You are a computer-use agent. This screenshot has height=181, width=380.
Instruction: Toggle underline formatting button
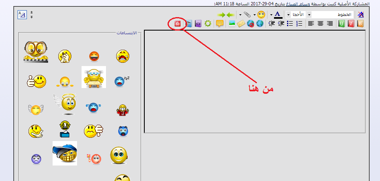[x=342, y=24]
